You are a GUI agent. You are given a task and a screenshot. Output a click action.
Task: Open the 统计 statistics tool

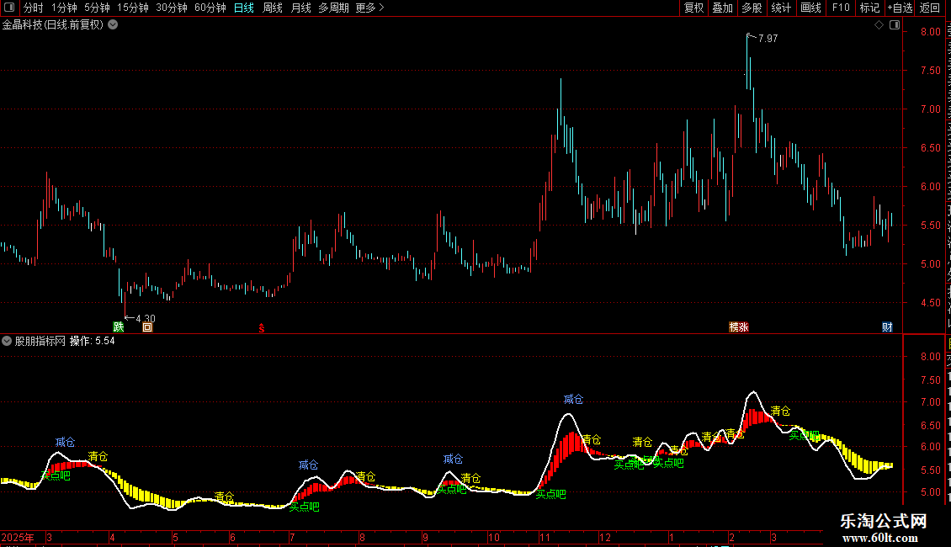pyautogui.click(x=780, y=8)
